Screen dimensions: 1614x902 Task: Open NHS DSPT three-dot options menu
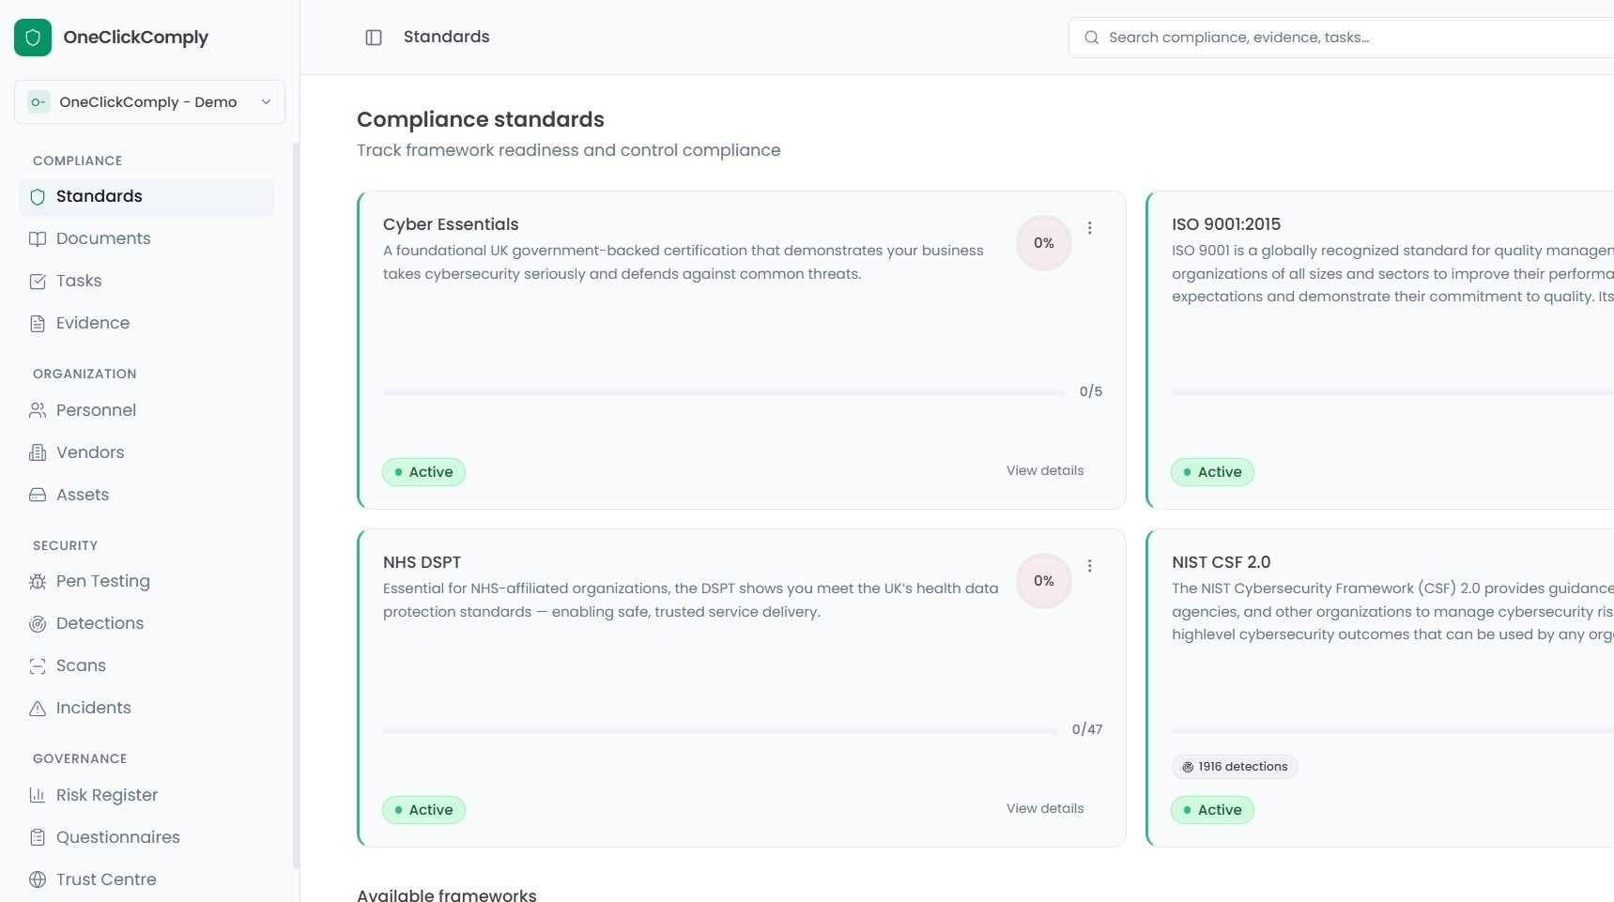click(1089, 566)
